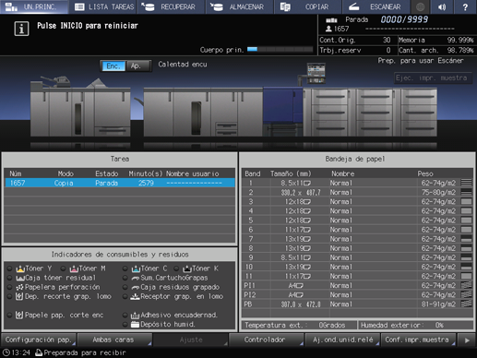Image resolution: width=477 pixels, height=358 pixels.
Task: Click the speaker volume icon
Action: pos(442,6)
